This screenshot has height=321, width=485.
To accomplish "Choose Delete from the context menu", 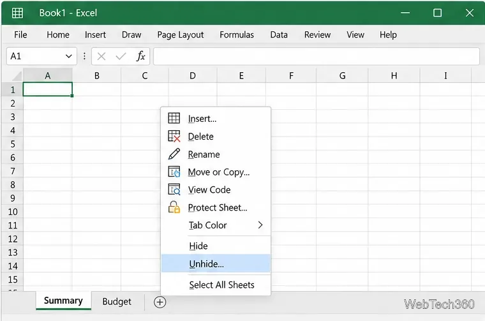I will click(216, 137).
